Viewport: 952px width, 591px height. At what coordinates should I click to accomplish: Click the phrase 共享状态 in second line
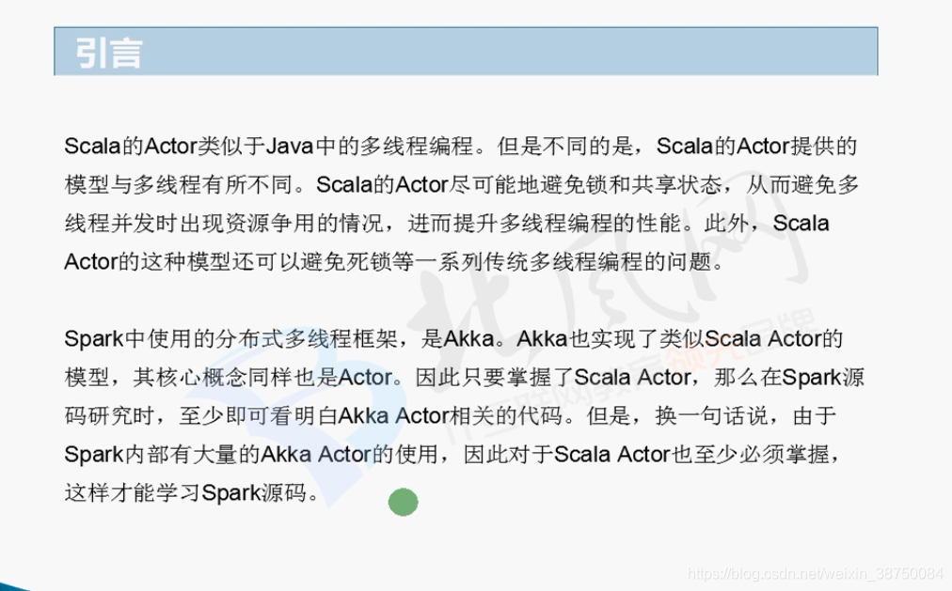(x=675, y=185)
